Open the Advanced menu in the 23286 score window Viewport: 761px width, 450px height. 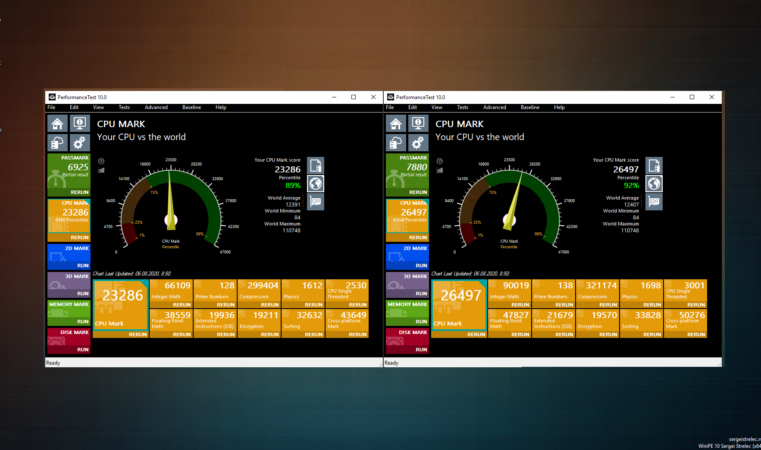coord(156,107)
